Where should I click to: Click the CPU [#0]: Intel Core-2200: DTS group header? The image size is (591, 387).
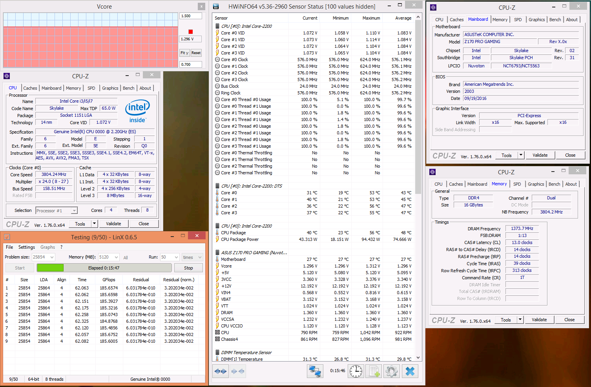tap(252, 186)
